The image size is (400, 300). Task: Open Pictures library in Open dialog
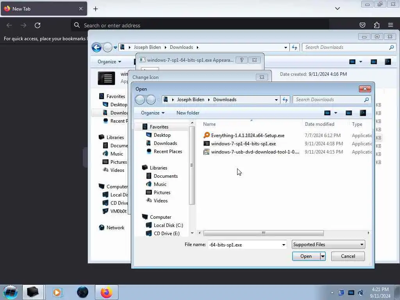(162, 192)
